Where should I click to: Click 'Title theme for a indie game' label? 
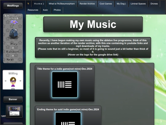[x=65, y=69]
